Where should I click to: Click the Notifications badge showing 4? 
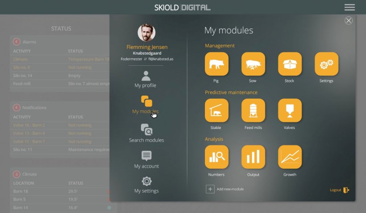17,108
